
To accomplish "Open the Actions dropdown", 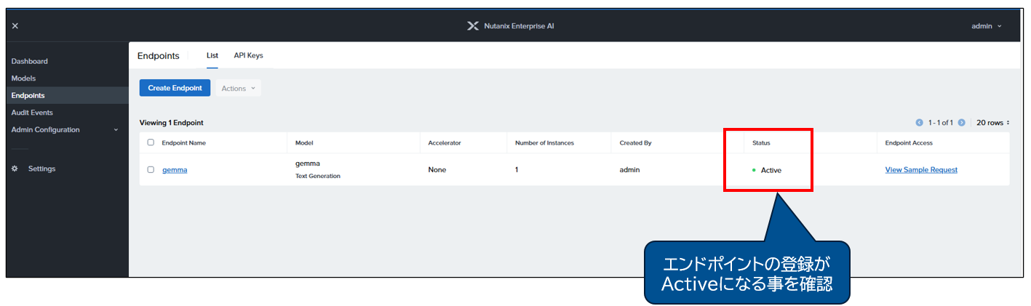I will pyautogui.click(x=238, y=88).
